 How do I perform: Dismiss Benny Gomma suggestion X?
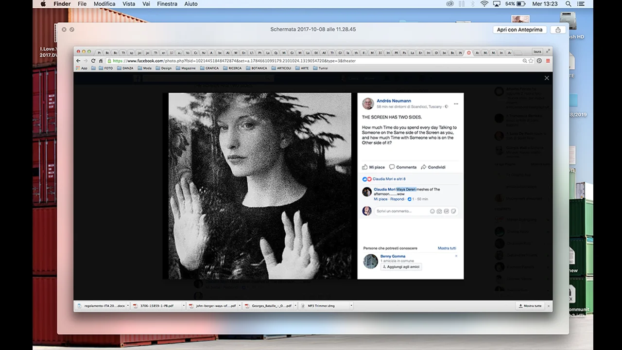pyautogui.click(x=456, y=256)
